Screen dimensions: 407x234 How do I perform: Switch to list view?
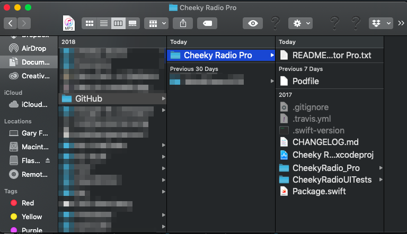(104, 23)
